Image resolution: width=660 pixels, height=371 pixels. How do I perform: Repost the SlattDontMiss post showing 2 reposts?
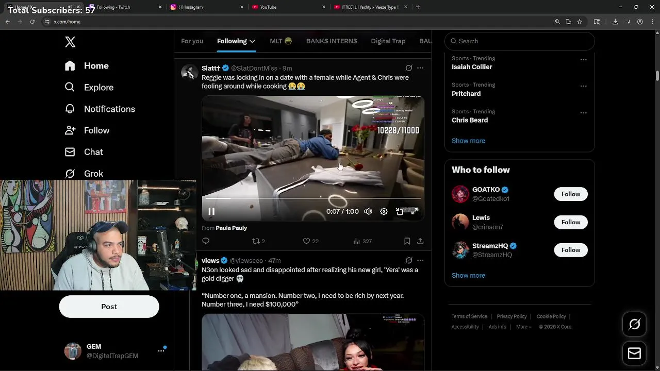[x=258, y=241]
